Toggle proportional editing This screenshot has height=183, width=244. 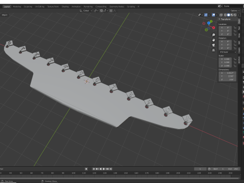(111, 11)
